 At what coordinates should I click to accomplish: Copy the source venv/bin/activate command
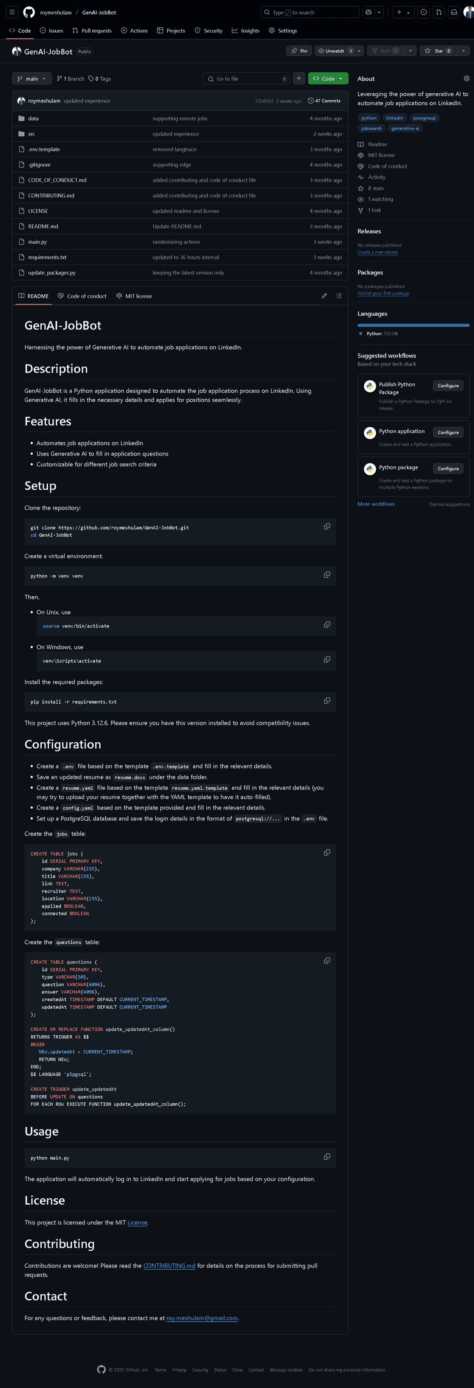[x=327, y=625]
